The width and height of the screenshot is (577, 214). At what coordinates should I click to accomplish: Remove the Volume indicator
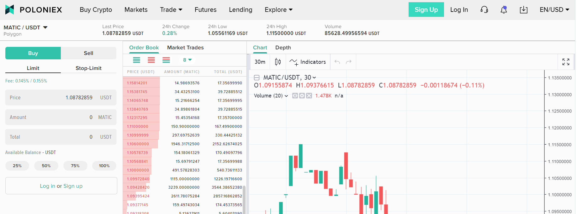click(309, 96)
